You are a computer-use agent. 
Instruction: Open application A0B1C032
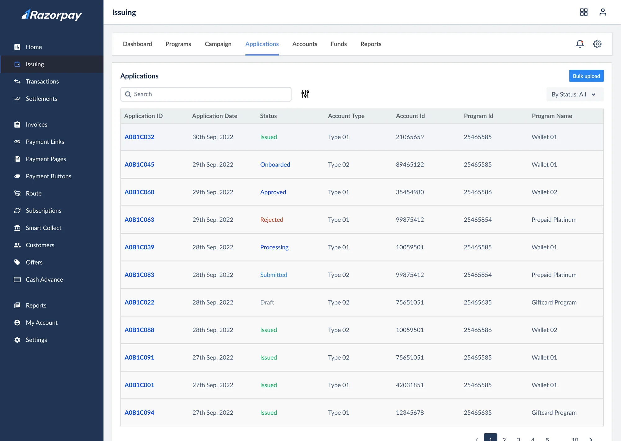(139, 137)
